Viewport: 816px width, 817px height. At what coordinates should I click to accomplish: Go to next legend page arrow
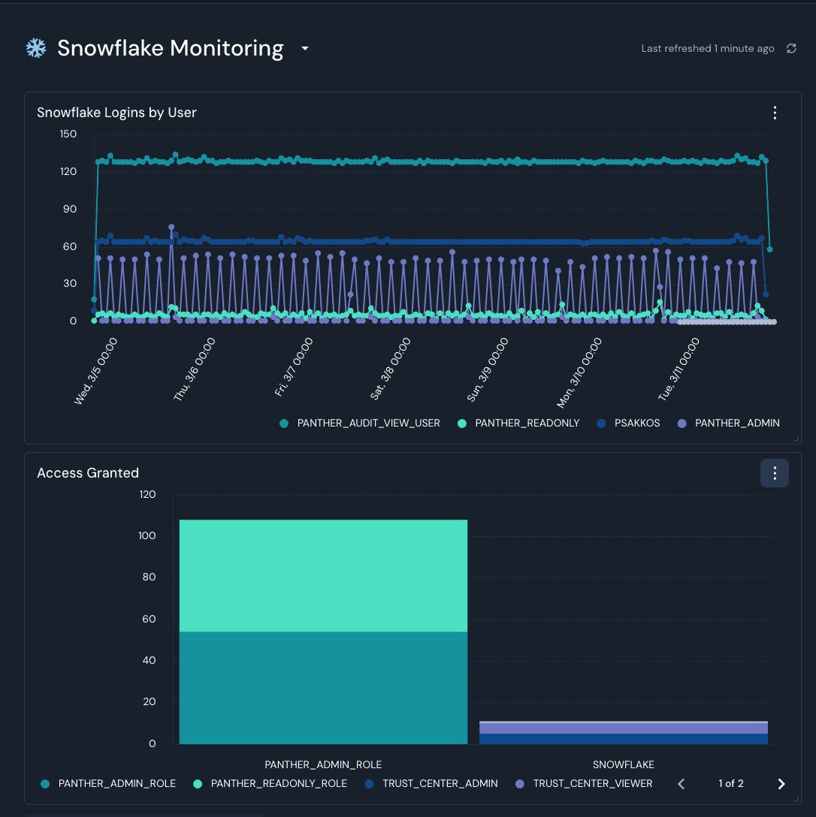781,784
